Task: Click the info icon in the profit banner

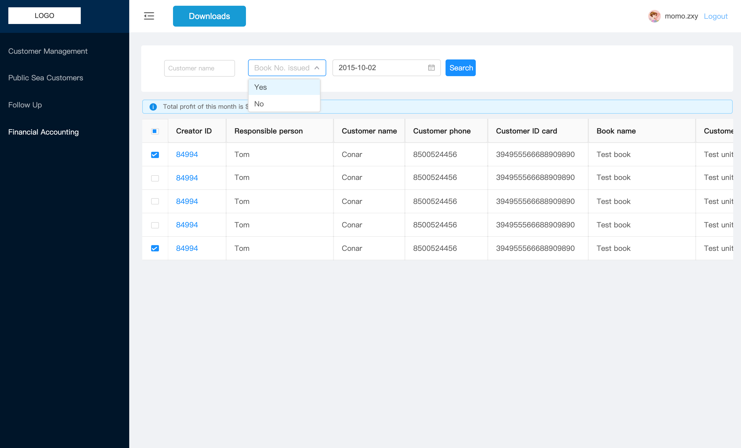Action: [153, 107]
